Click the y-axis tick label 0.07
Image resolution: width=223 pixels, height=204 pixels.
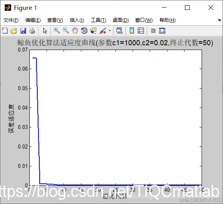coord(23,50)
